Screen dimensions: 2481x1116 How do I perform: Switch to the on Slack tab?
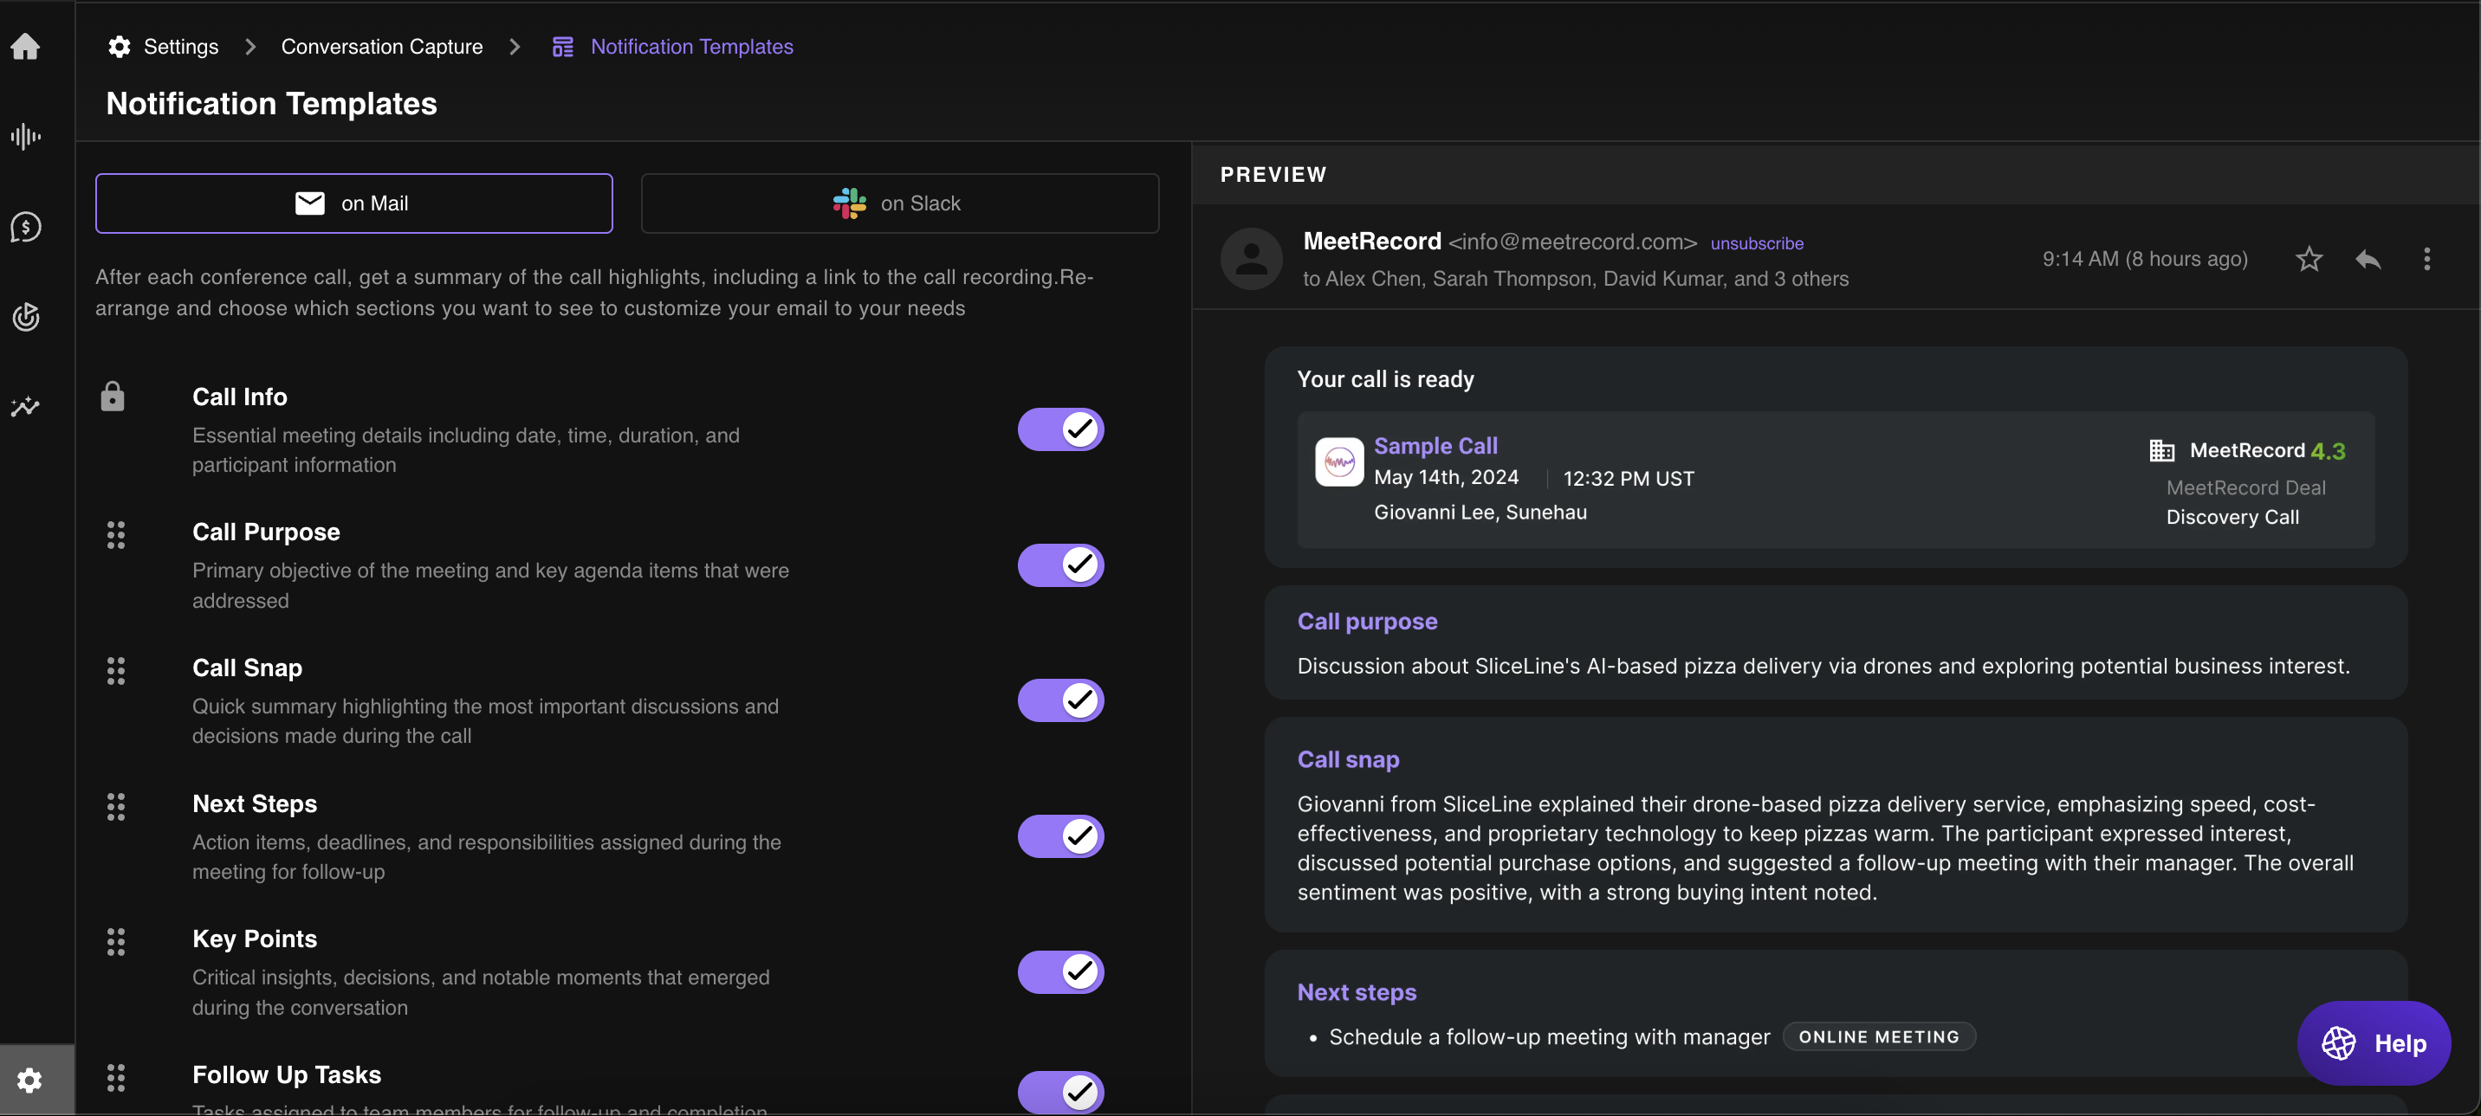coord(899,203)
